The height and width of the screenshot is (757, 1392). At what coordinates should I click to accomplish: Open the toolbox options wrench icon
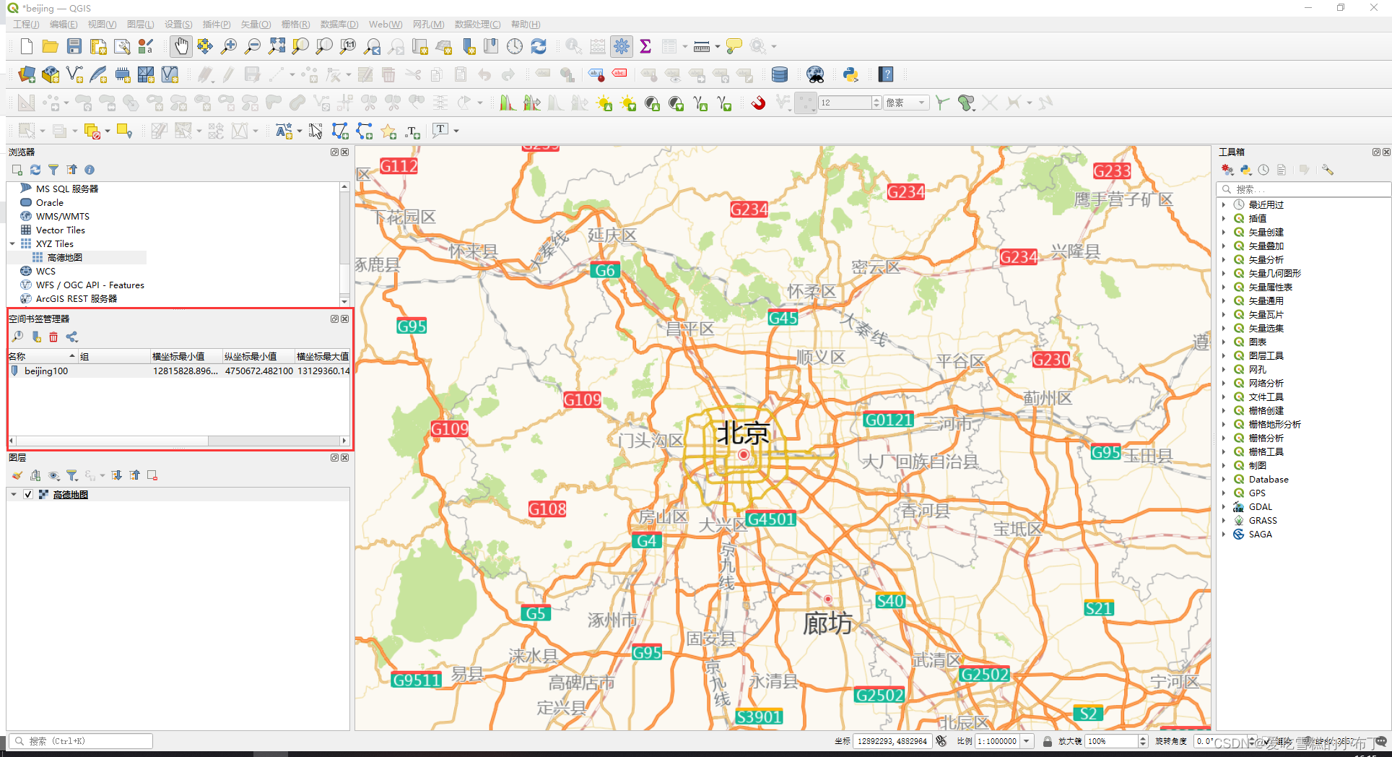[x=1328, y=170]
